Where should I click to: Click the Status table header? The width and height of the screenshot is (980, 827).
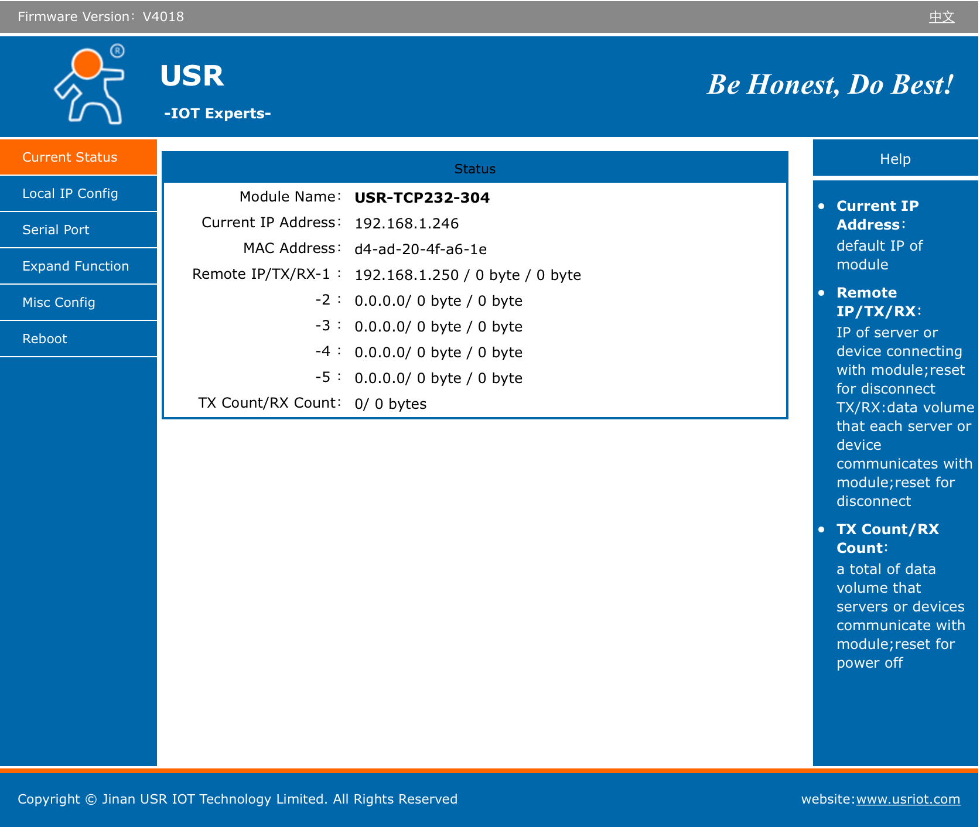[x=474, y=169]
